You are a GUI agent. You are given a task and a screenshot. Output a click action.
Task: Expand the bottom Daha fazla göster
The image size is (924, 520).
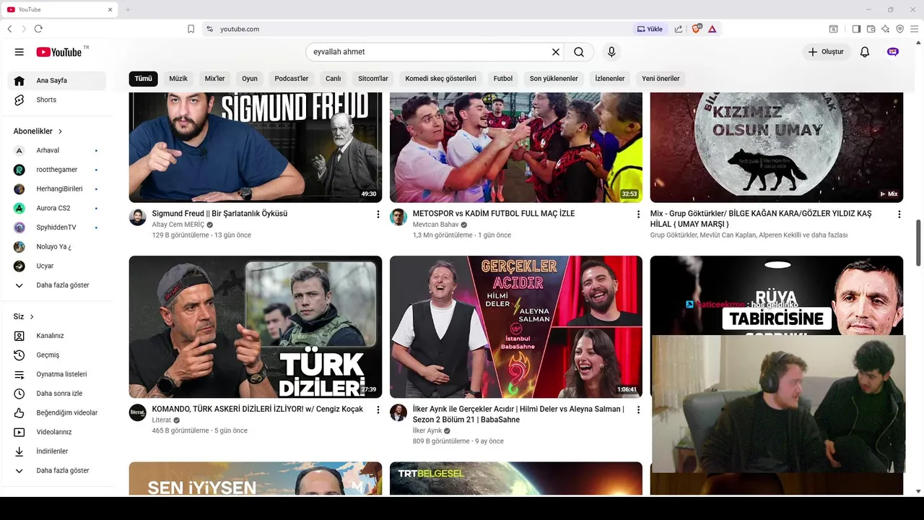57,470
